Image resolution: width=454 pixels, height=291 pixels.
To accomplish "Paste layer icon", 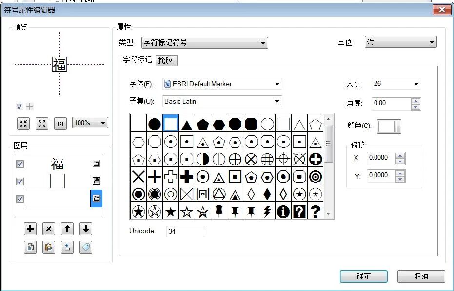I will (x=49, y=247).
